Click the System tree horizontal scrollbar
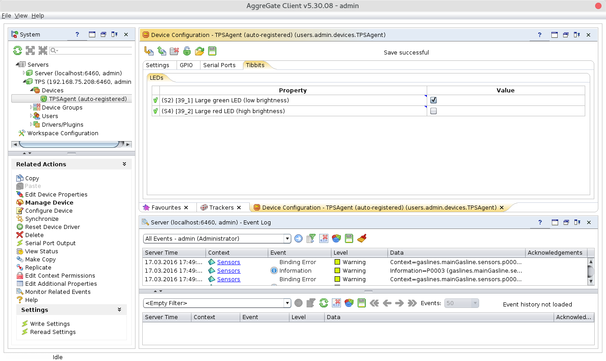 tap(72, 144)
